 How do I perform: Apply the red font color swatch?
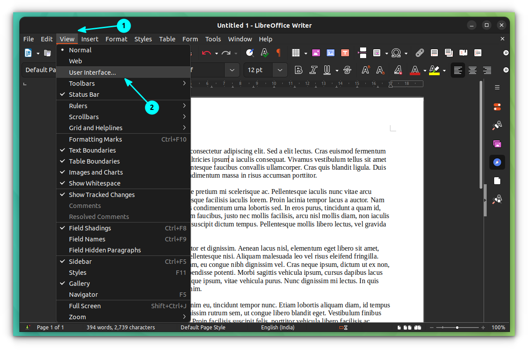[x=415, y=70]
